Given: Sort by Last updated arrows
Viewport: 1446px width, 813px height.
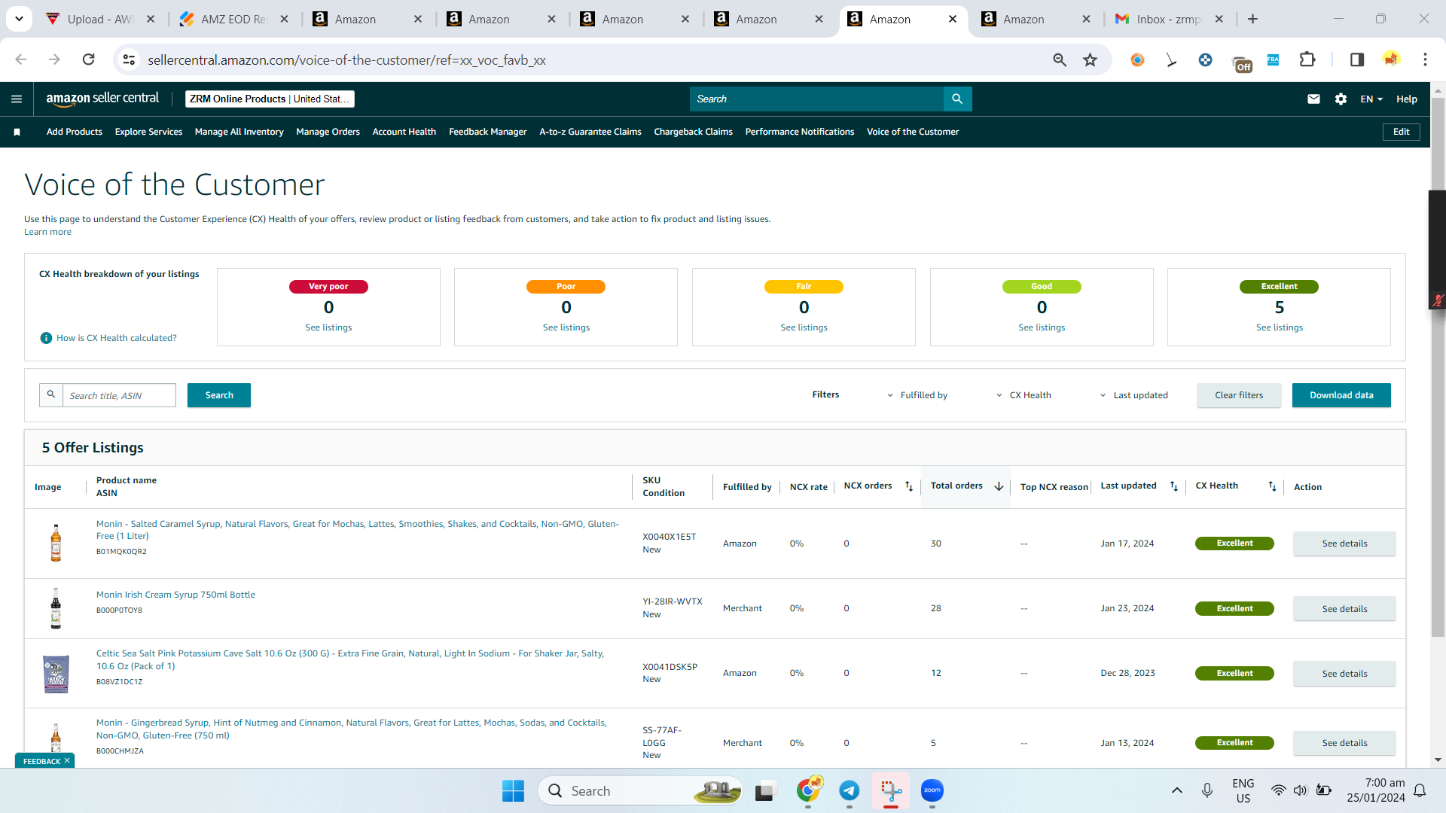Looking at the screenshot, I should 1173,486.
